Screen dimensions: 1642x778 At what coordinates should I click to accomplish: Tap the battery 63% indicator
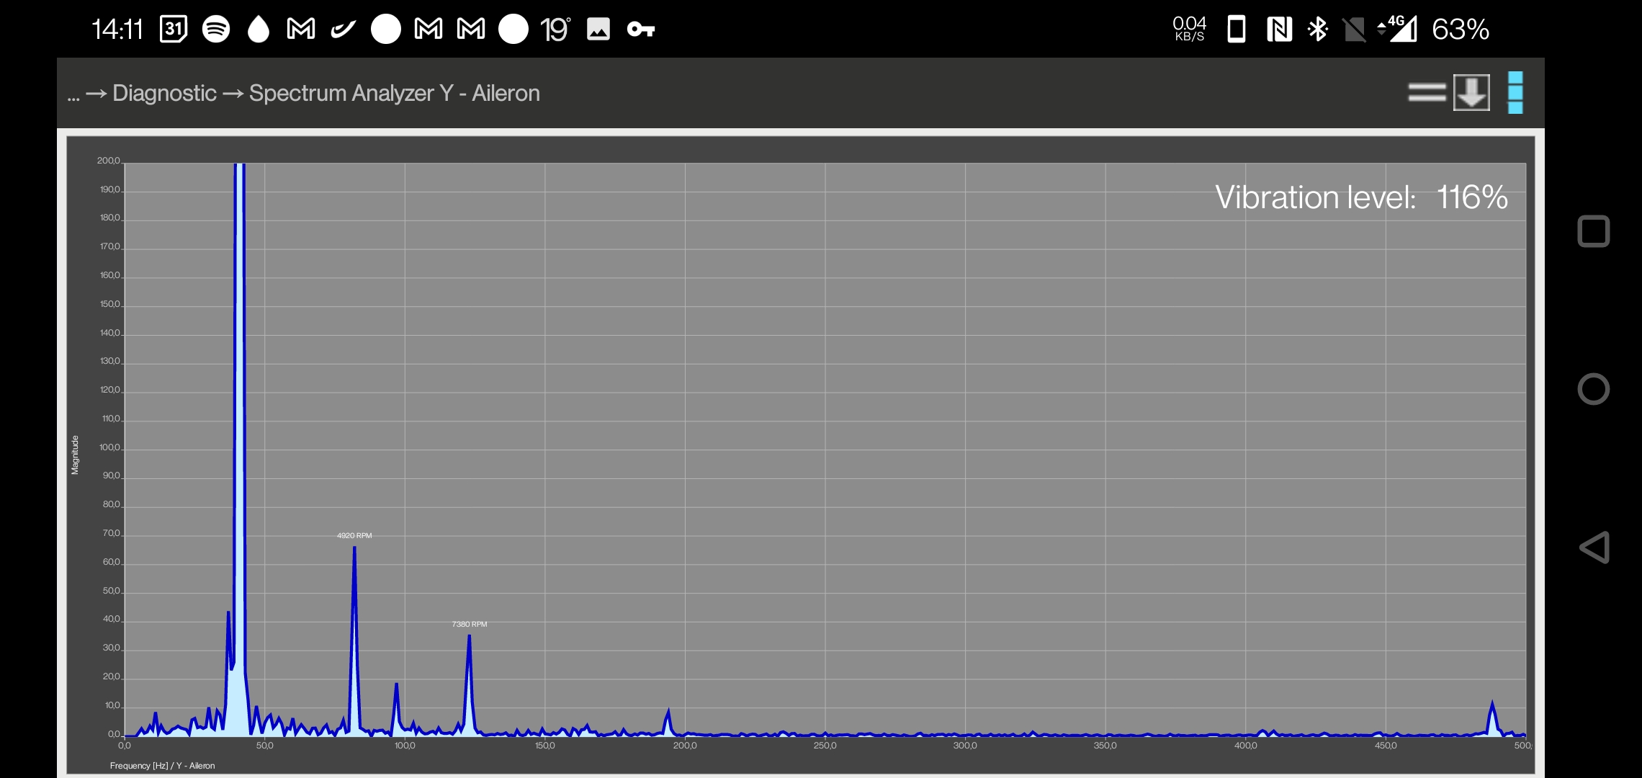click(1460, 29)
